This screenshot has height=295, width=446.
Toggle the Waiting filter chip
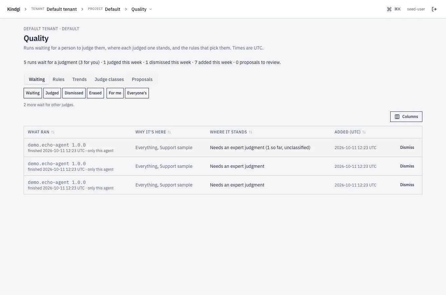(x=33, y=93)
